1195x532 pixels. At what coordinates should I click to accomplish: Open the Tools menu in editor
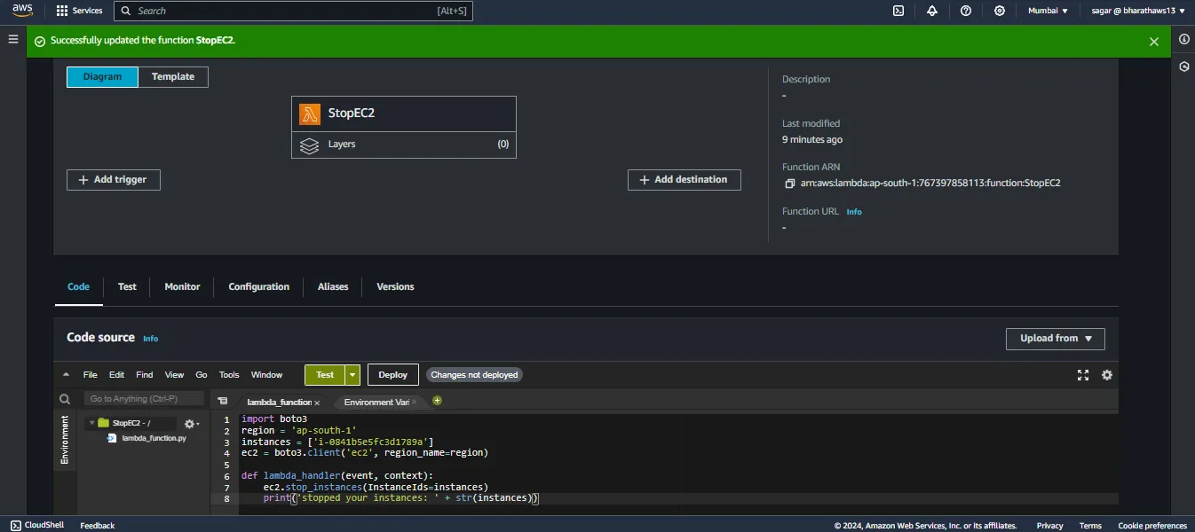tap(229, 375)
